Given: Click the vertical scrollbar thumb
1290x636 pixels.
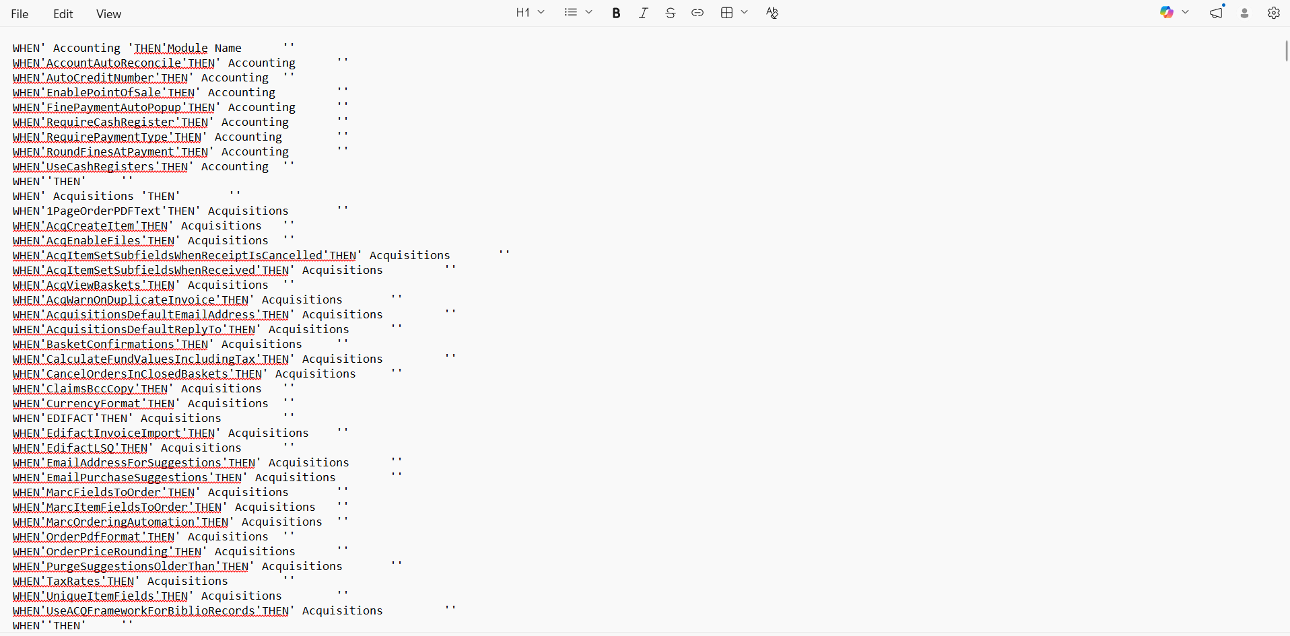Looking at the screenshot, I should 1286,51.
